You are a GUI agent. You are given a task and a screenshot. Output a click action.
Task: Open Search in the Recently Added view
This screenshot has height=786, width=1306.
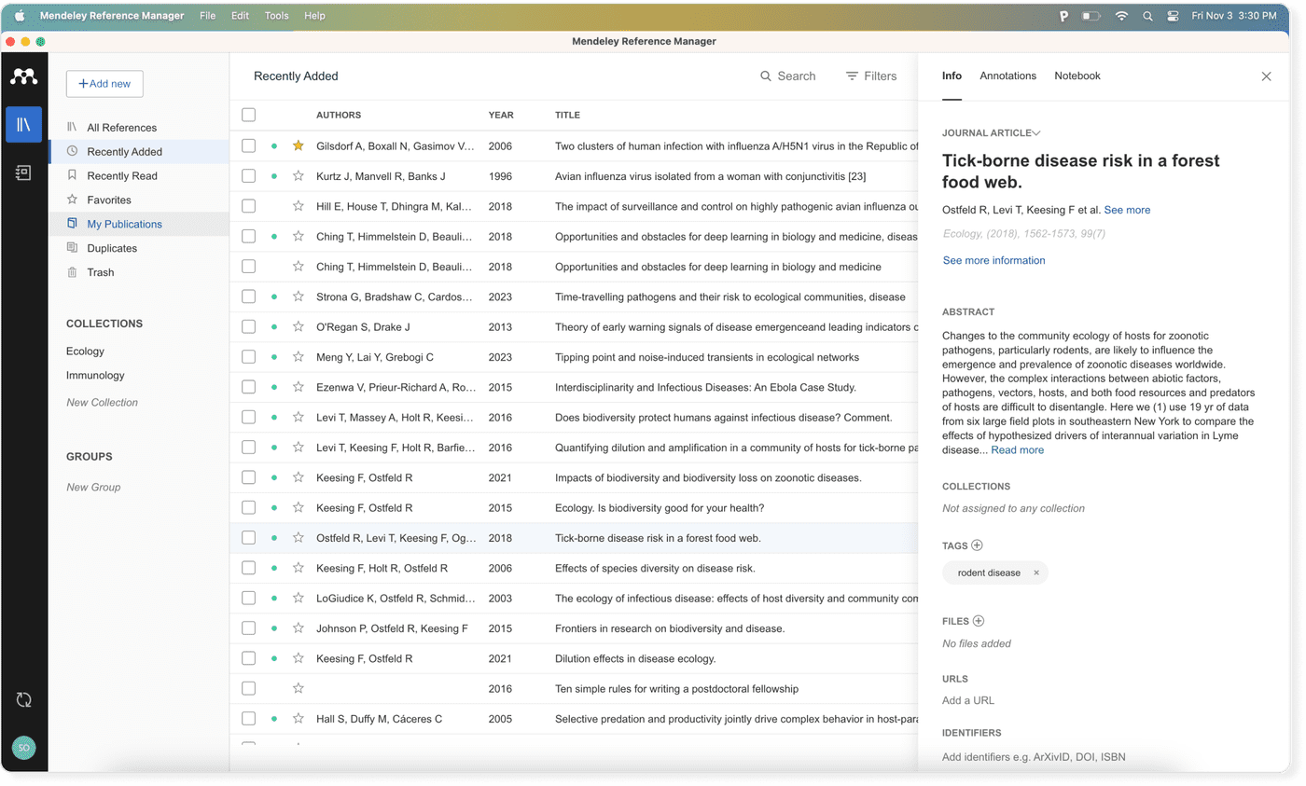pyautogui.click(x=787, y=76)
